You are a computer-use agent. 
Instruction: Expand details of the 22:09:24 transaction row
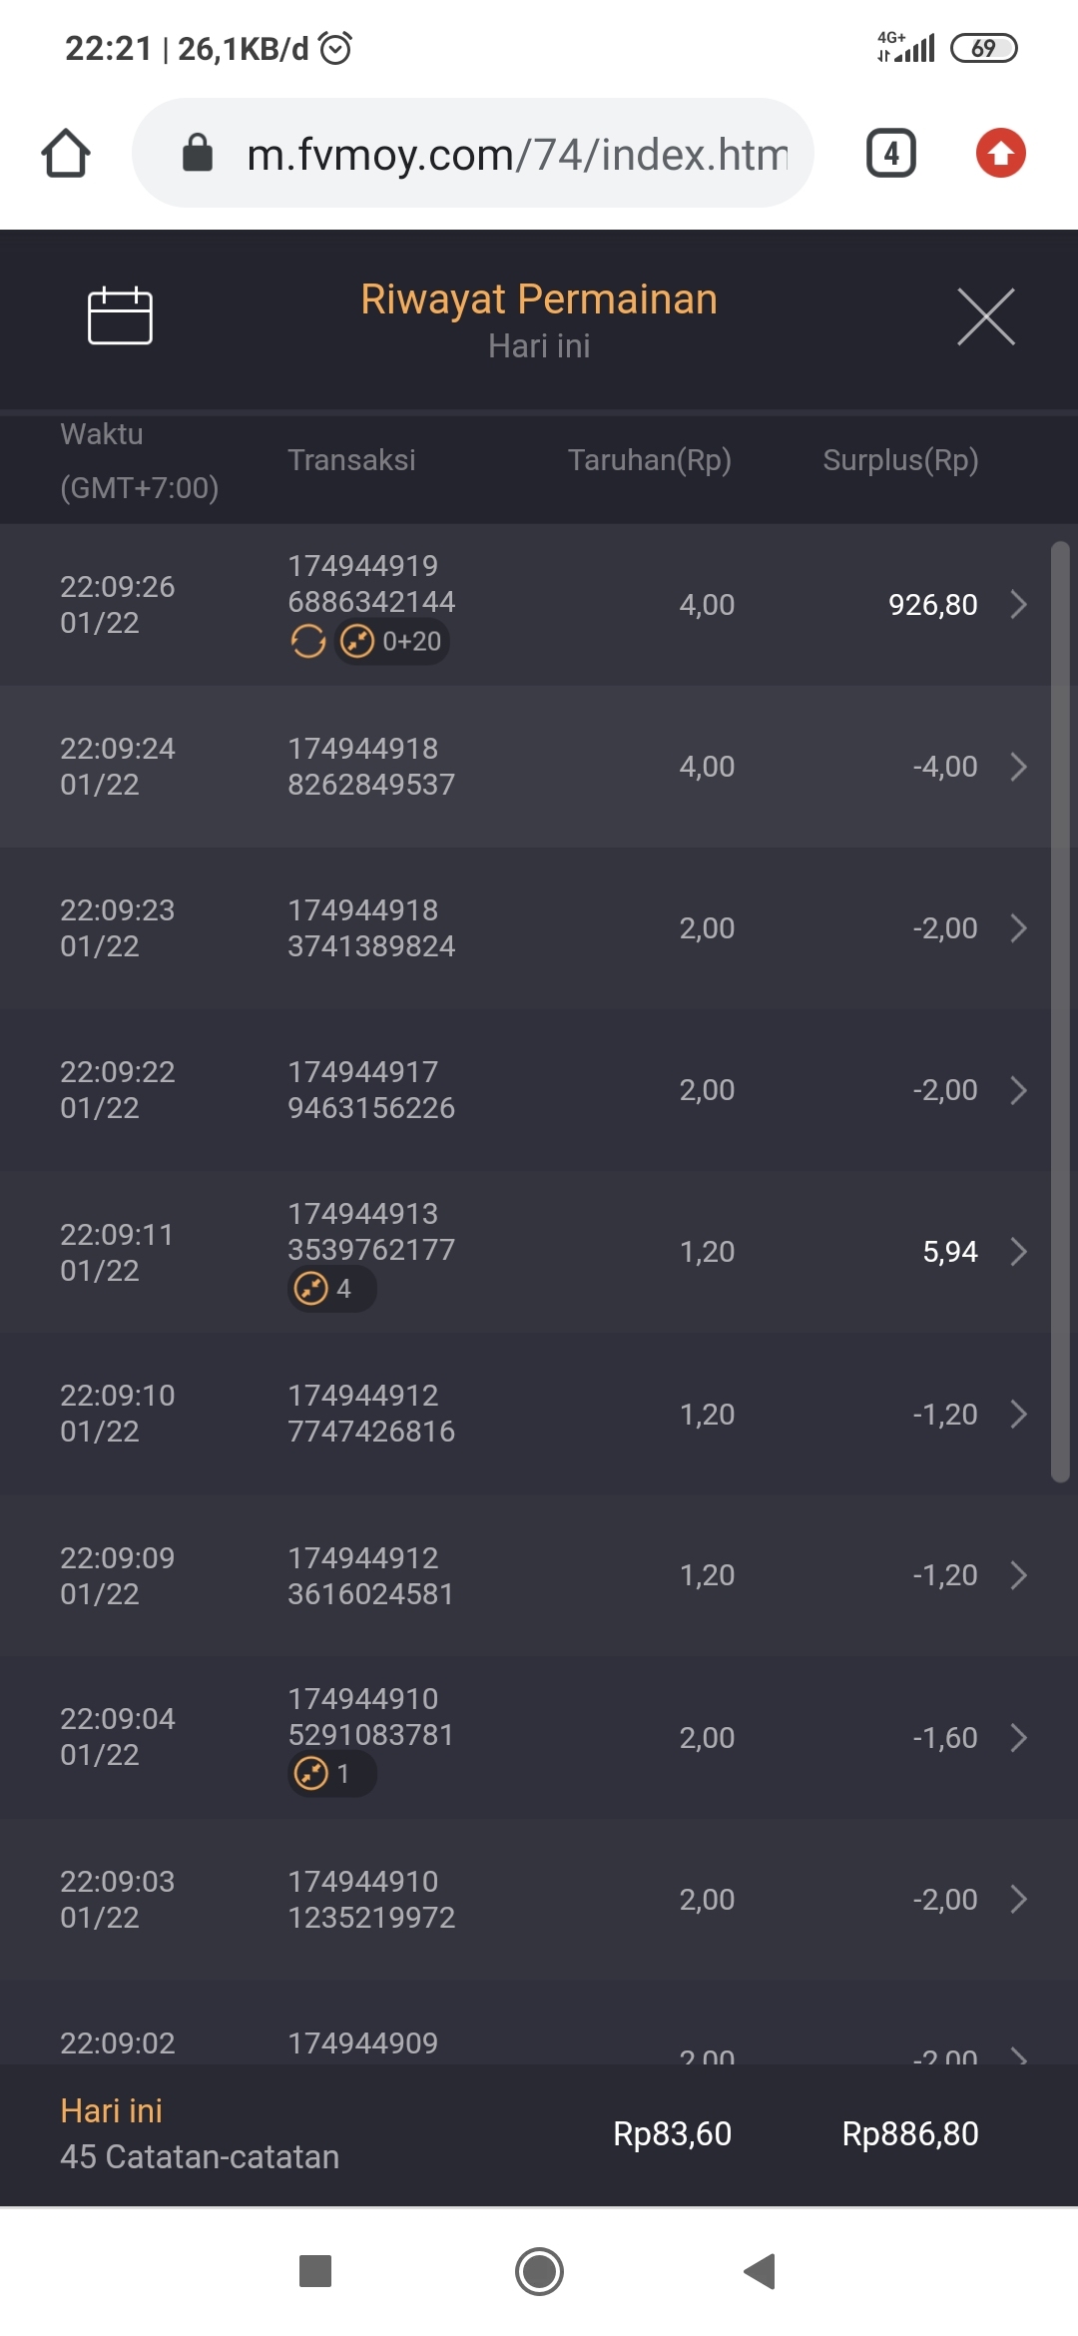[1018, 767]
